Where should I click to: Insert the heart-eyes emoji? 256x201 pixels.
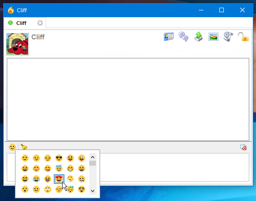(x=59, y=179)
